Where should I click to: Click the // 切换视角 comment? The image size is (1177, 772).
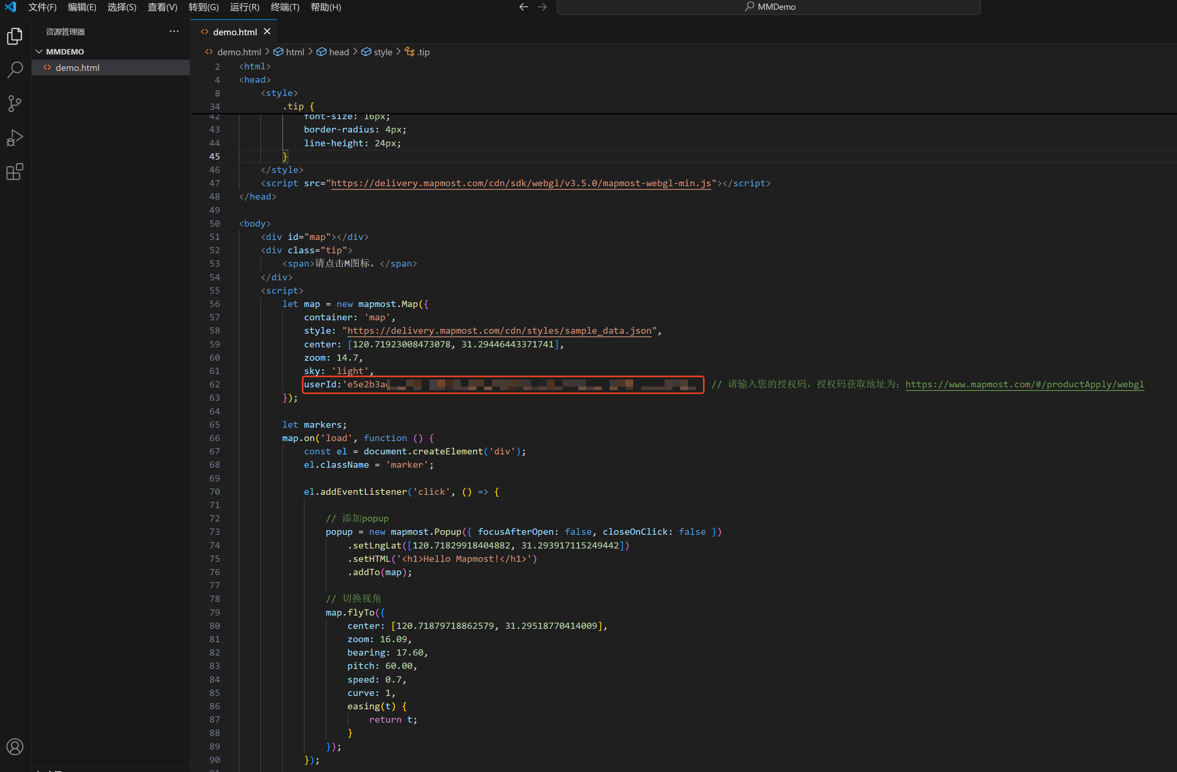pos(353,599)
